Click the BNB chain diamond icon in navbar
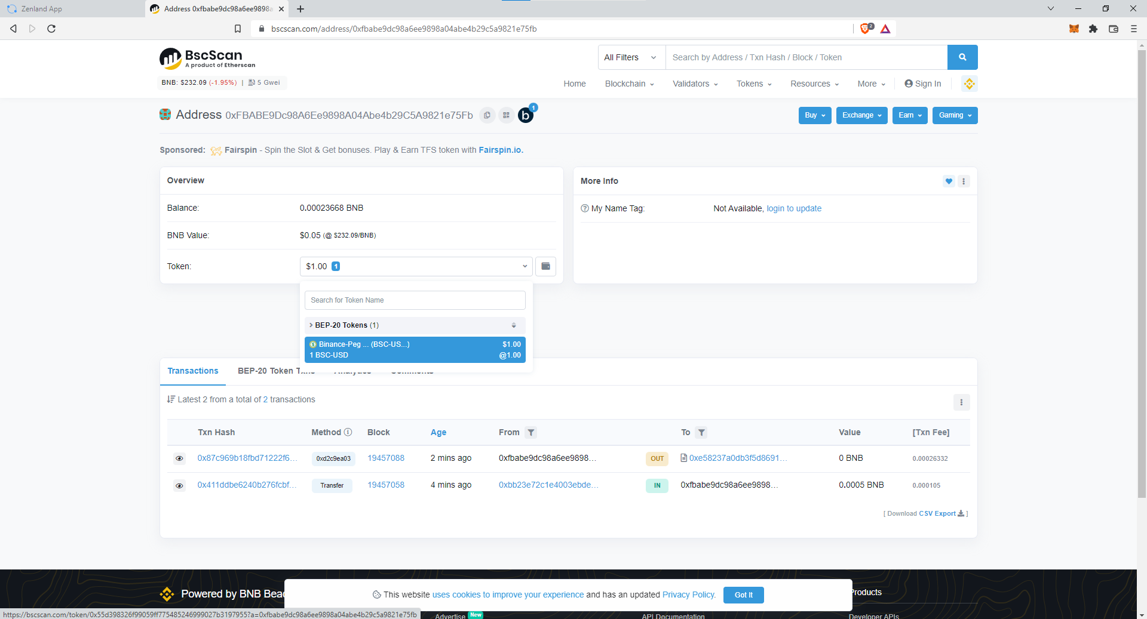This screenshot has height=619, width=1147. click(970, 84)
